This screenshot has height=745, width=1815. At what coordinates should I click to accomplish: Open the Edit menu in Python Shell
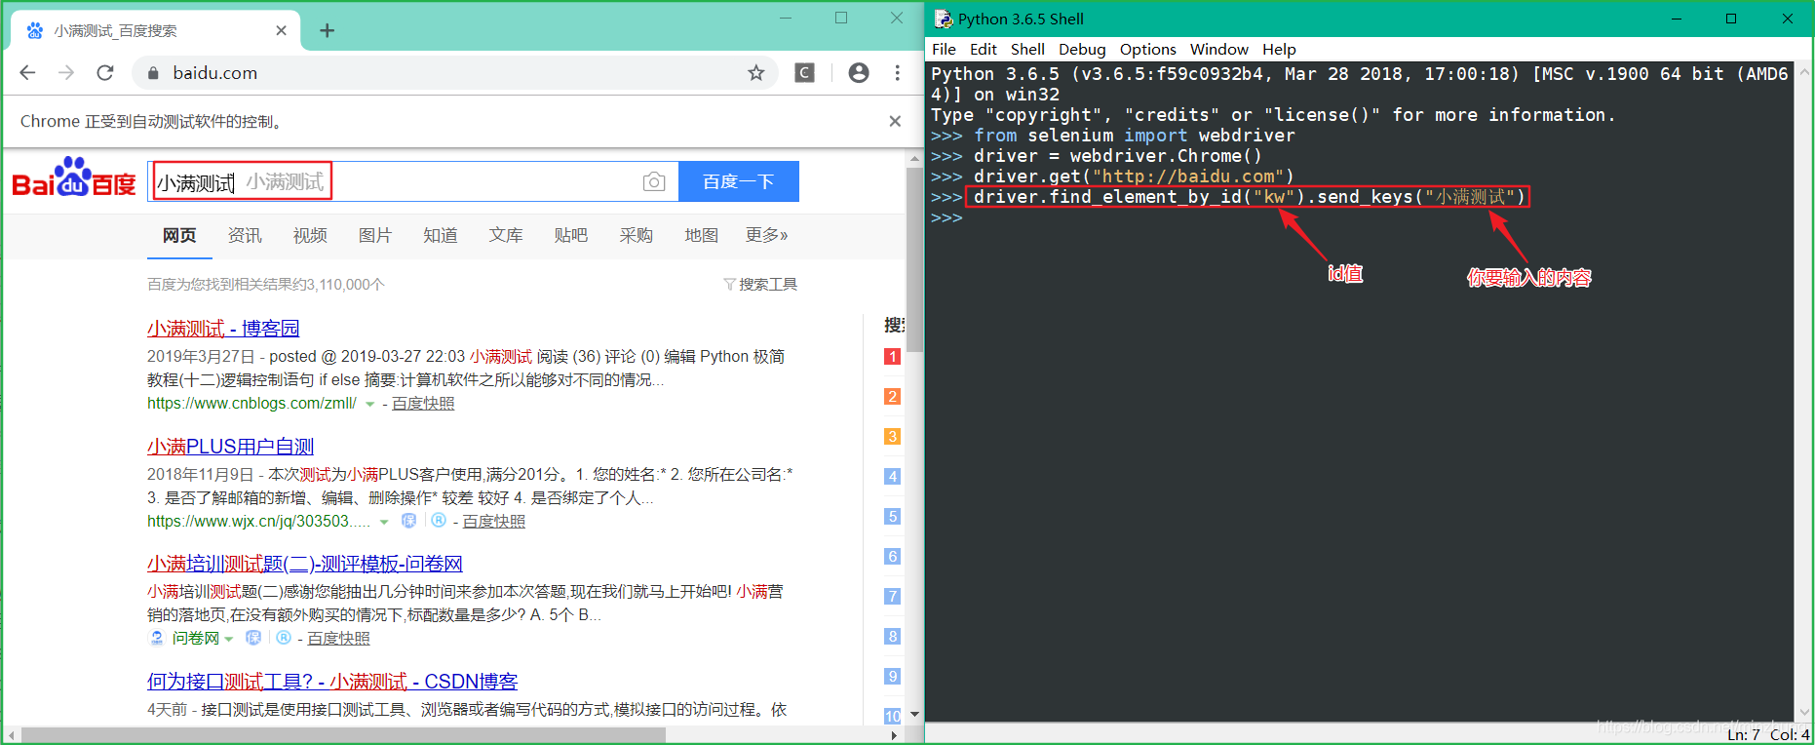coord(984,50)
